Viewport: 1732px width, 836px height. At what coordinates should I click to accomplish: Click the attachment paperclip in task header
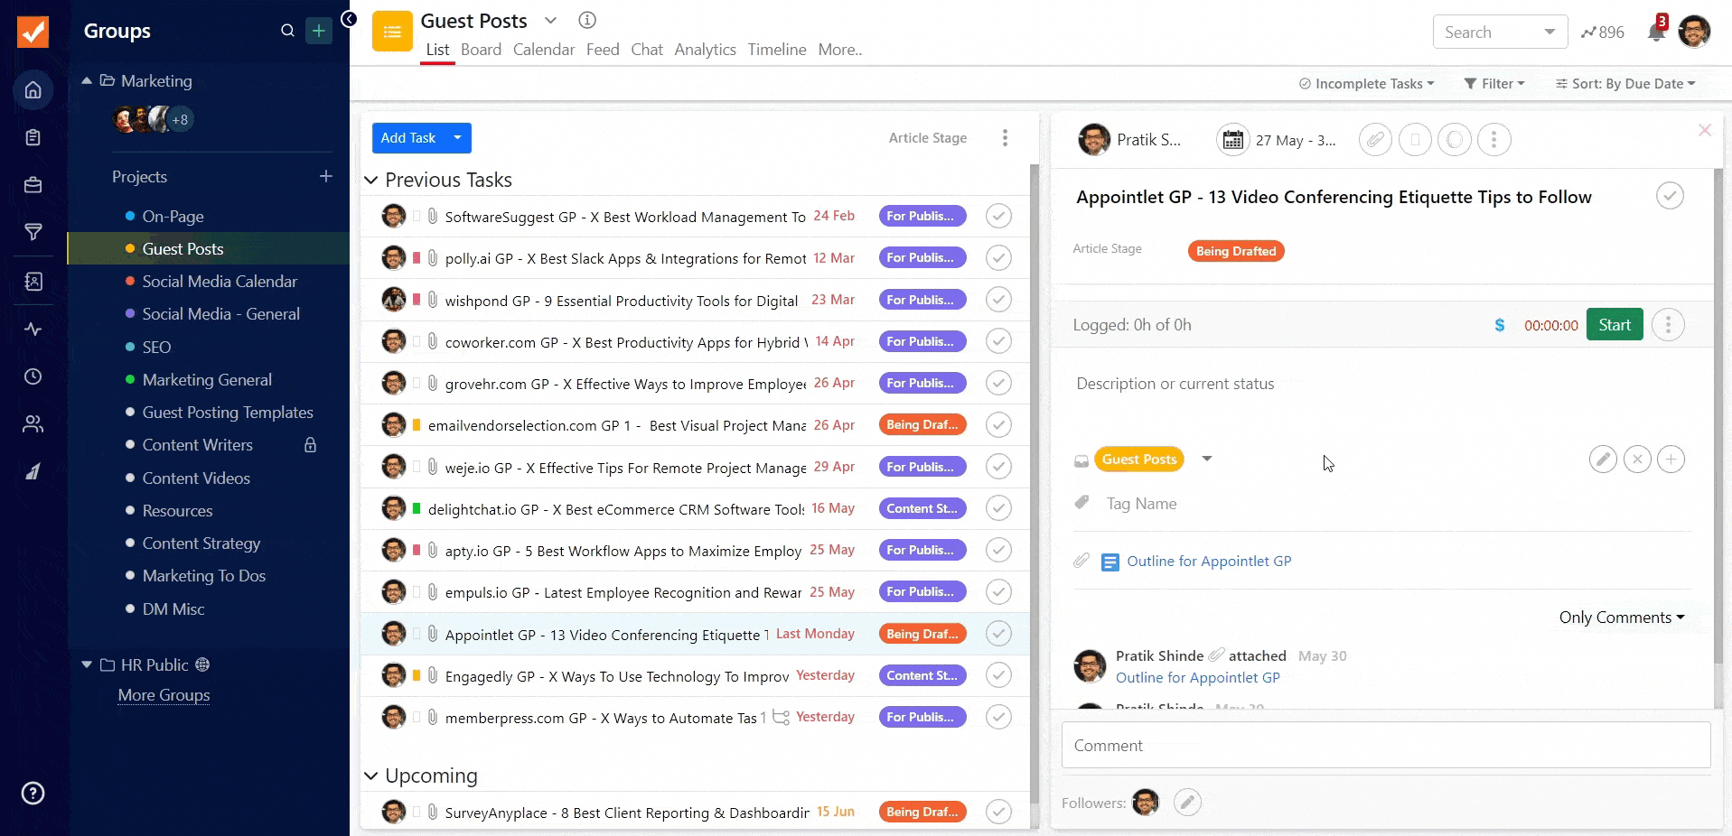point(1374,140)
